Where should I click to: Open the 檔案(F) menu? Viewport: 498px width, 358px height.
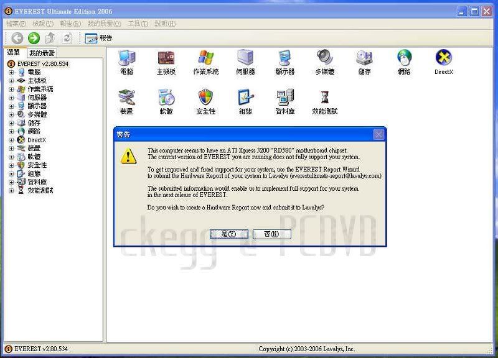pyautogui.click(x=16, y=24)
